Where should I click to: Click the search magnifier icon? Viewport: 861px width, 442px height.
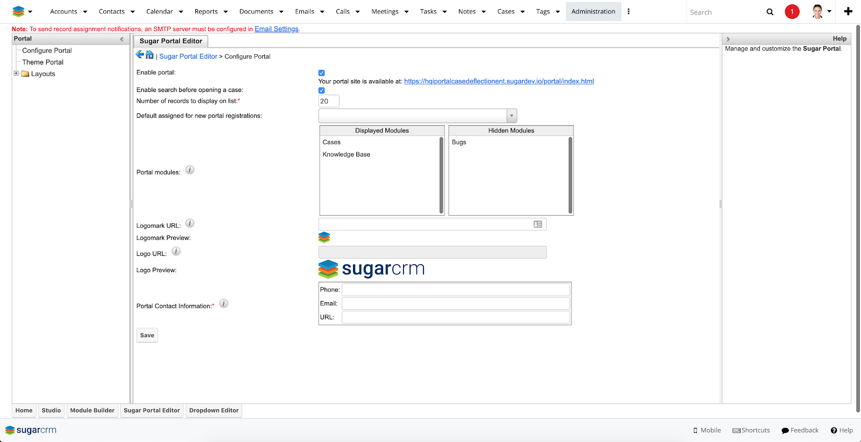click(x=770, y=12)
